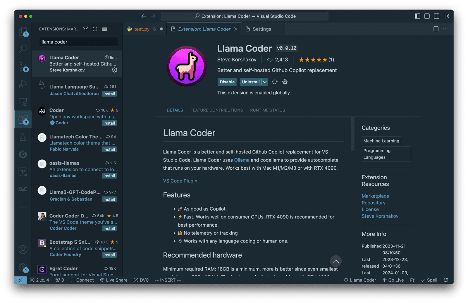
Task: Open the Feature Contributions tab
Action: pyautogui.click(x=216, y=110)
